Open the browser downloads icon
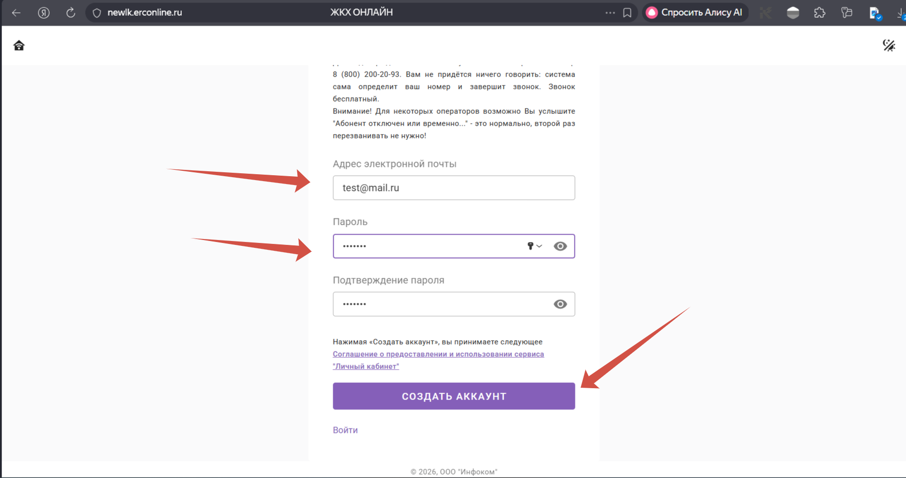Screen dimensions: 906x478 pos(901,13)
